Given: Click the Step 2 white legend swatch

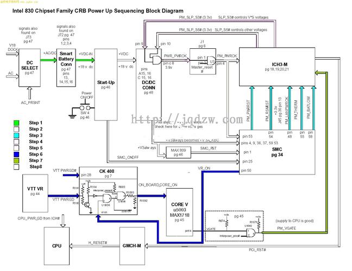Looking at the screenshot, I should pyautogui.click(x=16, y=129).
